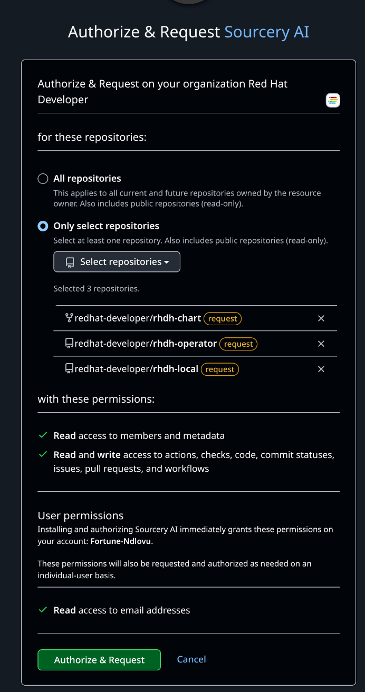Click the Cancel link
365x692 pixels.
coord(191,659)
